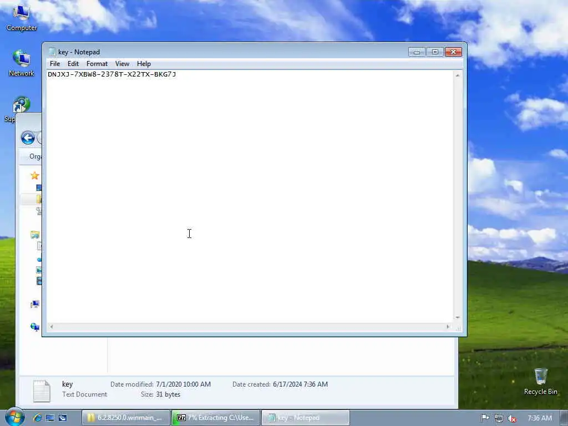Click Computer icon in Explorer sidebar
Screen dimensions: 568x426
coord(35,305)
